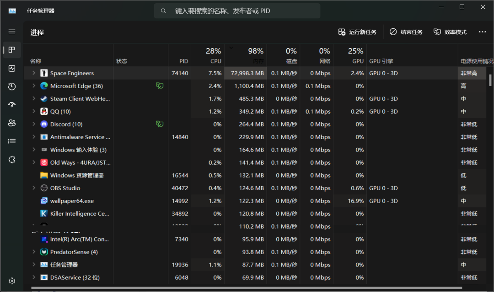Click Run new task button
This screenshot has width=494, height=292.
point(358,32)
